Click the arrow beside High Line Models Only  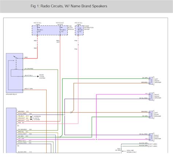(x=124, y=151)
